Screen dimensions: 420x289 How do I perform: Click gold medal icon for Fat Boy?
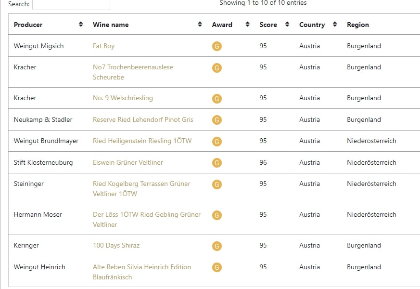tap(216, 46)
